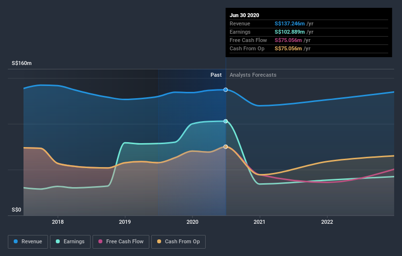Click the 2018 x-axis label
This screenshot has height=256, width=402.
(58, 222)
